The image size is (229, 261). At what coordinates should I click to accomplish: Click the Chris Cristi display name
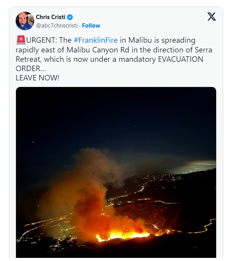(x=51, y=17)
